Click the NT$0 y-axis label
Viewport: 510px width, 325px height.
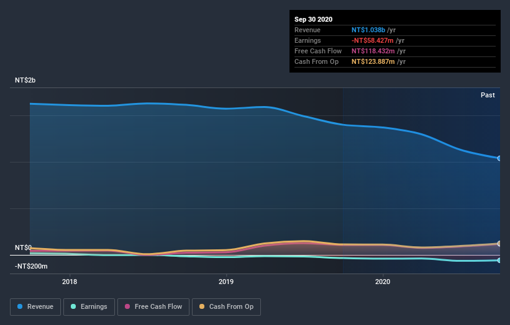tap(23, 247)
